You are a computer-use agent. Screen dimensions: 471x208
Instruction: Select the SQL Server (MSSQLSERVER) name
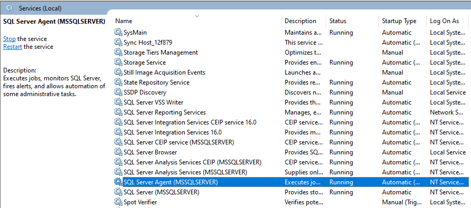pyautogui.click(x=162, y=192)
